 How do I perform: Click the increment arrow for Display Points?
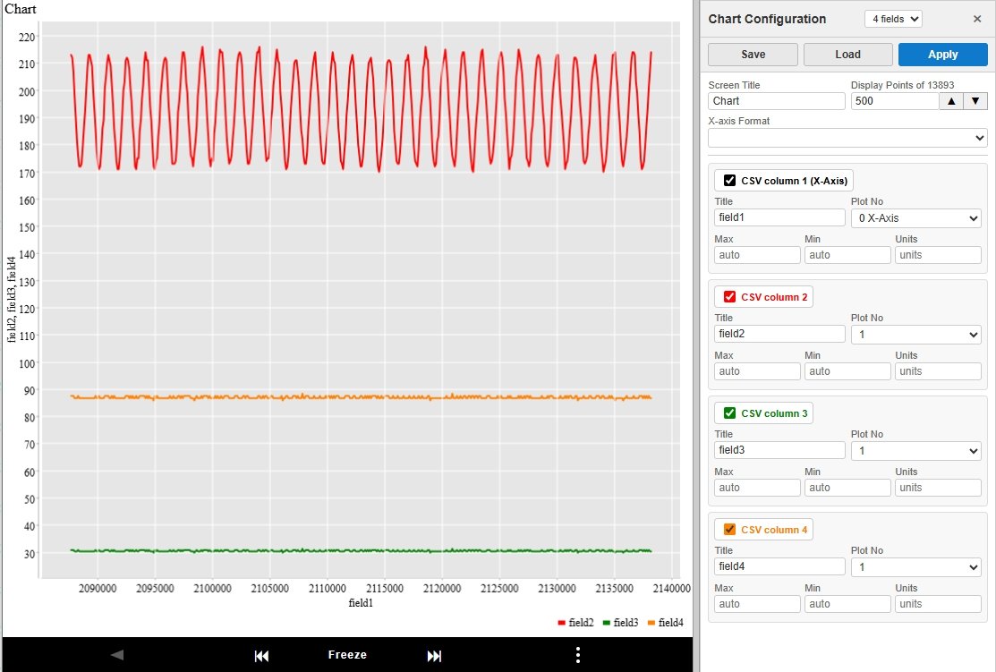[950, 100]
